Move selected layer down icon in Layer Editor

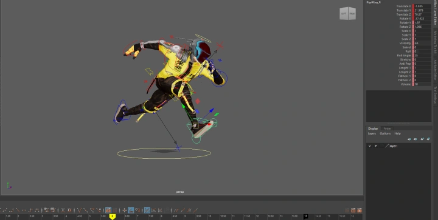(x=415, y=139)
